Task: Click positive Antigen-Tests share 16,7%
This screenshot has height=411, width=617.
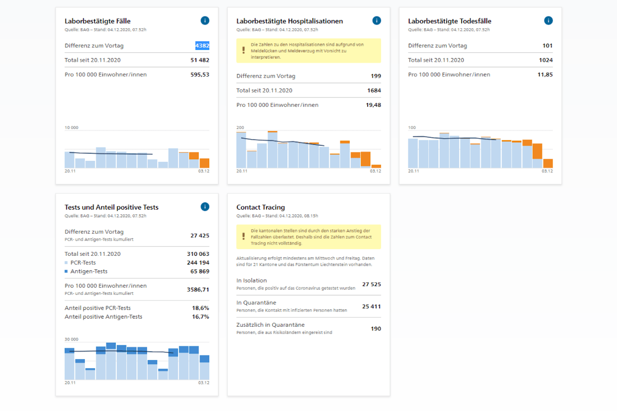Action: [x=201, y=316]
